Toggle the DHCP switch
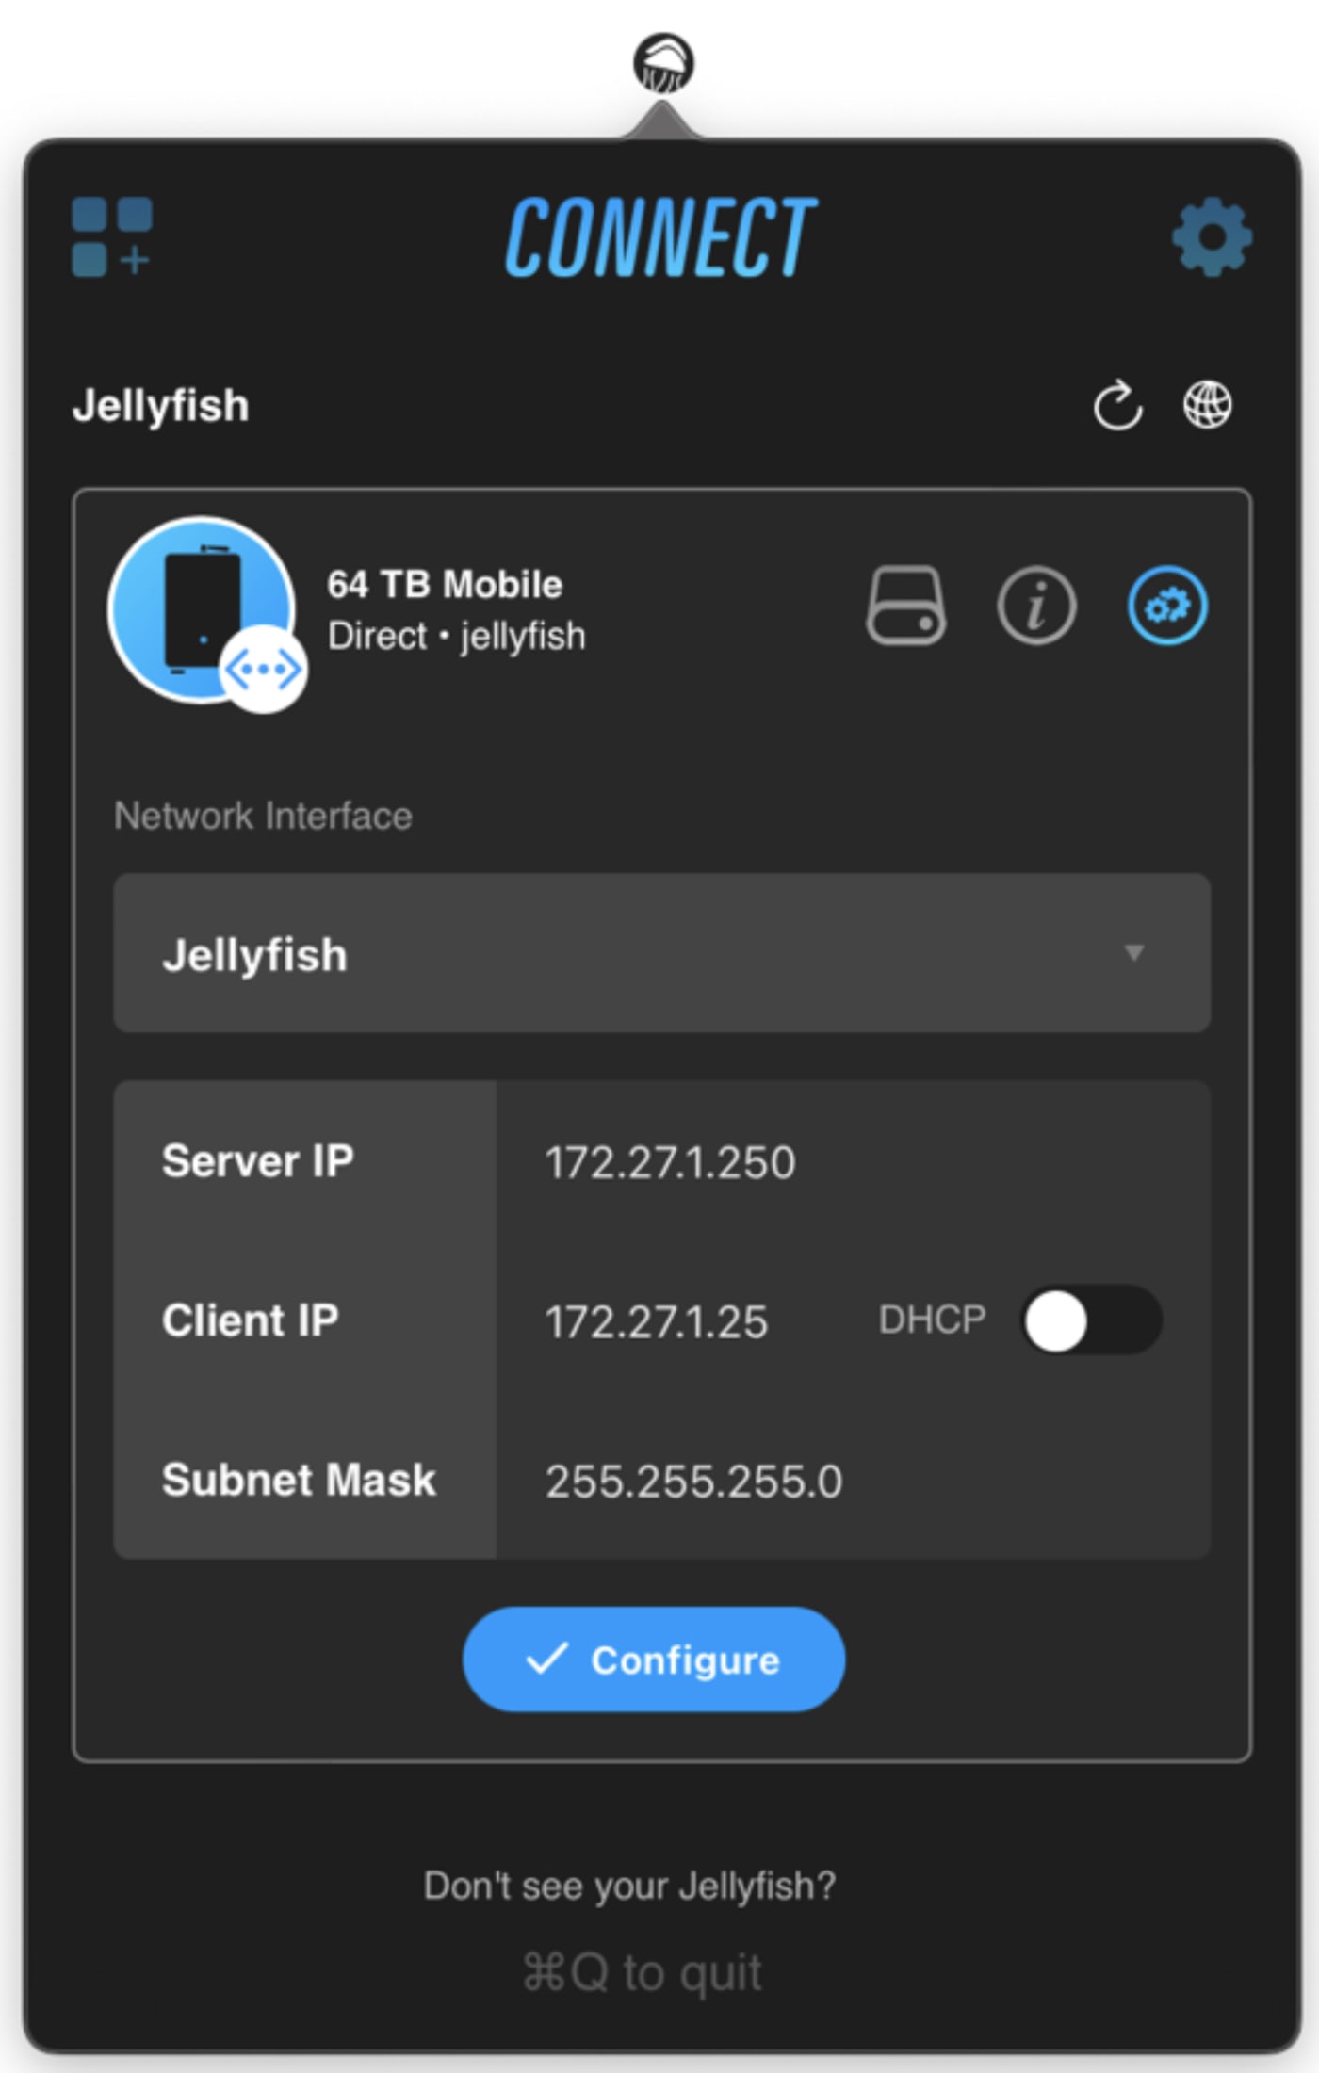This screenshot has width=1319, height=2073. pos(1092,1320)
